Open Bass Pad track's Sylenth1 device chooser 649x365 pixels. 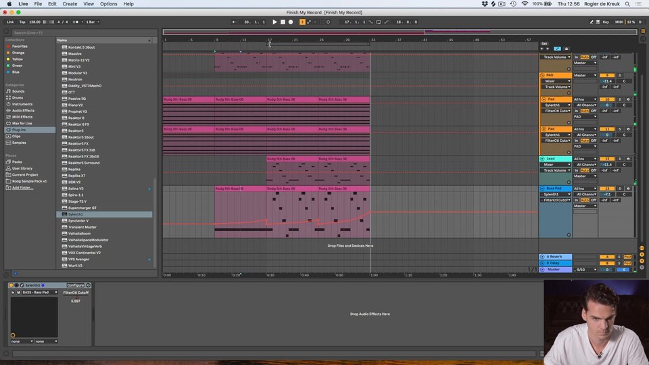[556, 194]
